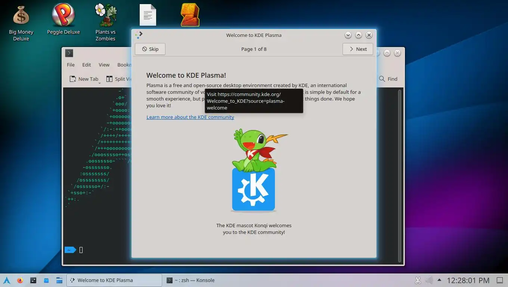This screenshot has width=508, height=287.
Task: Click Skip in the welcome wizard
Action: click(x=150, y=49)
